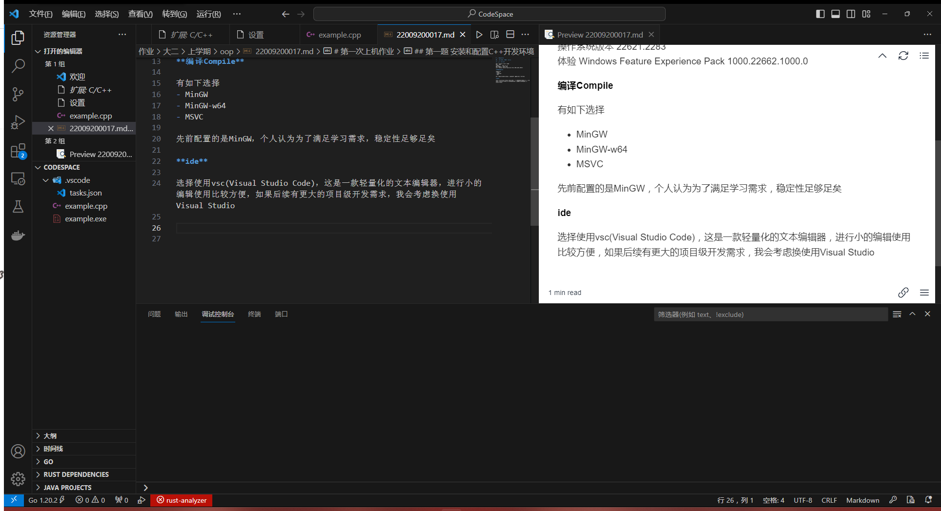The width and height of the screenshot is (941, 511).
Task: Switch to the 问题 panel tab
Action: [154, 314]
